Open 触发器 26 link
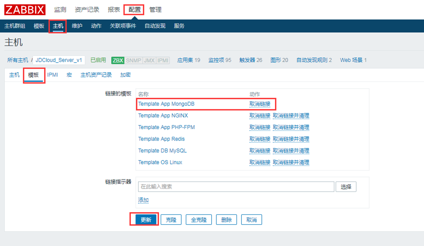 251,60
